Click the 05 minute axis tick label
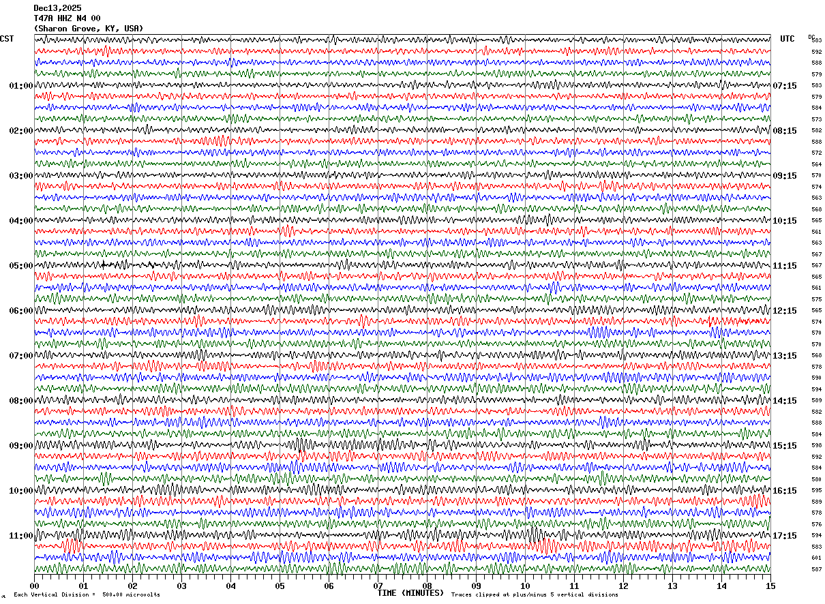Viewport: 825px width, 604px height. [x=280, y=586]
